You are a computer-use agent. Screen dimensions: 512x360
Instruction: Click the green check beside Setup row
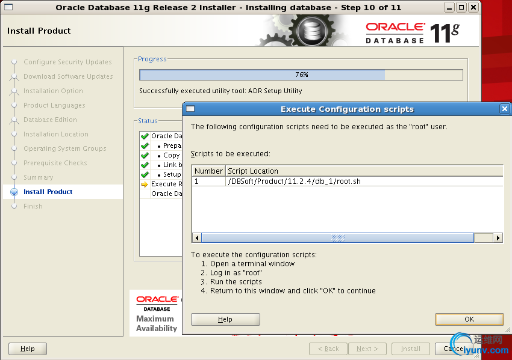(145, 174)
